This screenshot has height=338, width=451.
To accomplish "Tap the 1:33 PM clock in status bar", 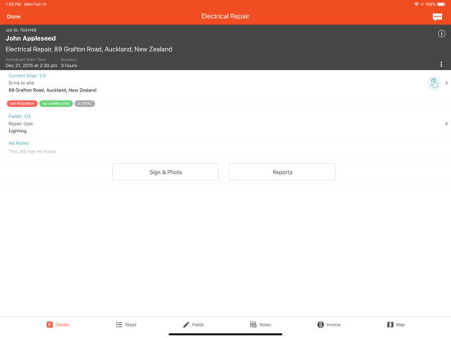I will [13, 4].
